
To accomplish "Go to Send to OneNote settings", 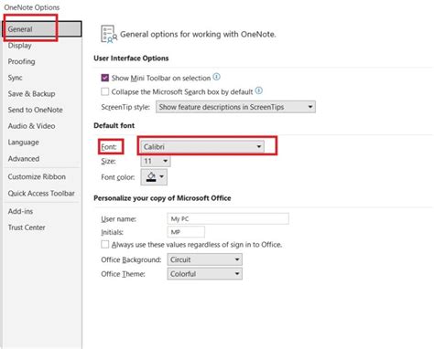I will click(36, 110).
